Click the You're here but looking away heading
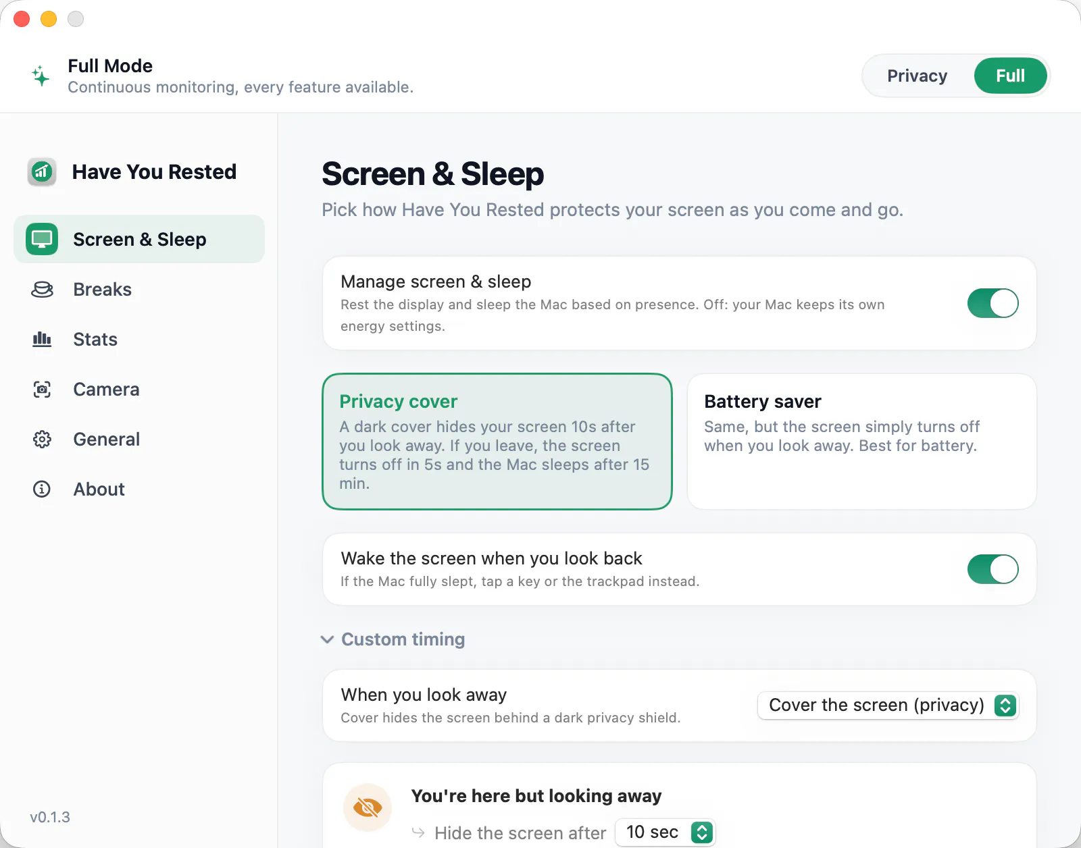This screenshot has width=1081, height=848. 536,796
